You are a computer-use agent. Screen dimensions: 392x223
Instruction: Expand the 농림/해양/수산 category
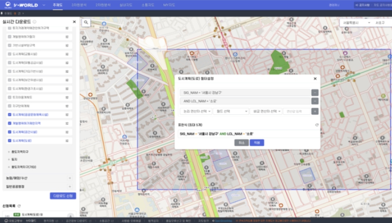70,178
